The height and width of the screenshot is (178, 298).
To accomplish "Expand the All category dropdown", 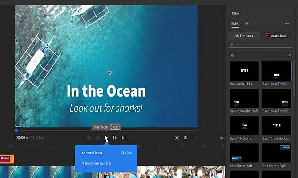I will pos(261,55).
